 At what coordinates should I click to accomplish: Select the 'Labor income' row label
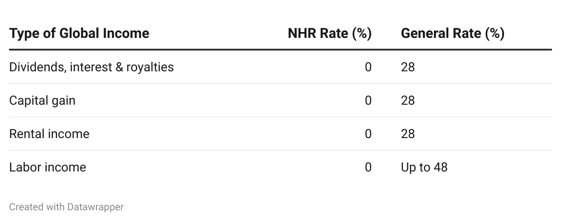[48, 167]
